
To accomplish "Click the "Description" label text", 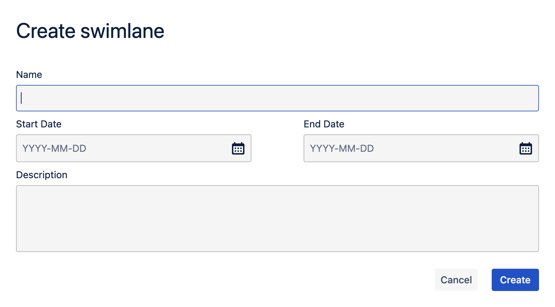I will [x=42, y=175].
